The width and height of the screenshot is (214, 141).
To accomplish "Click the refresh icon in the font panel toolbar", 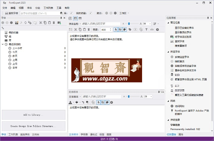I will pos(26,23).
